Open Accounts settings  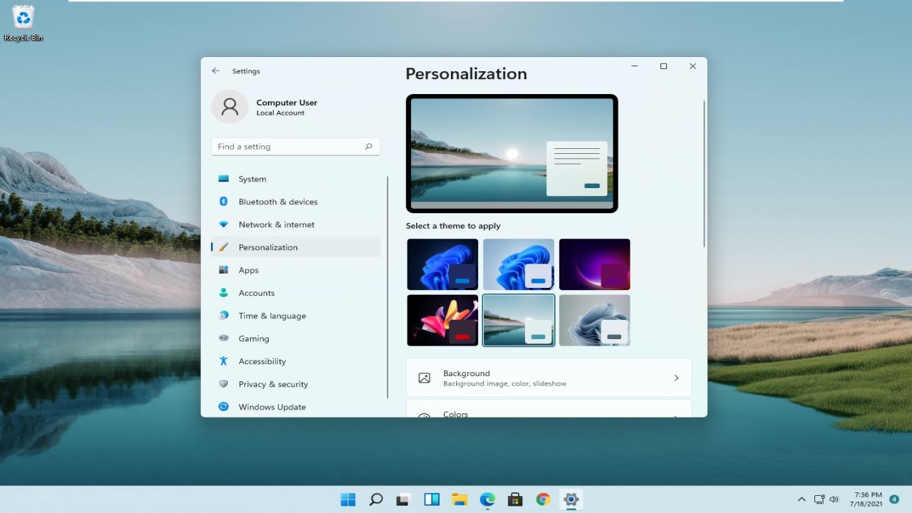(x=296, y=293)
